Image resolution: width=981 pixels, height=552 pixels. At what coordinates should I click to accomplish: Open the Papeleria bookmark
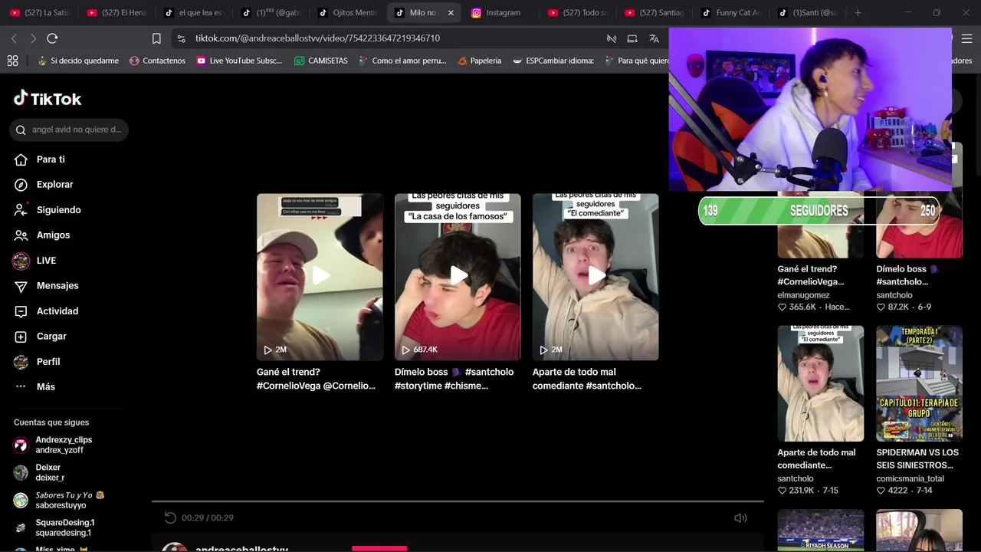point(479,61)
